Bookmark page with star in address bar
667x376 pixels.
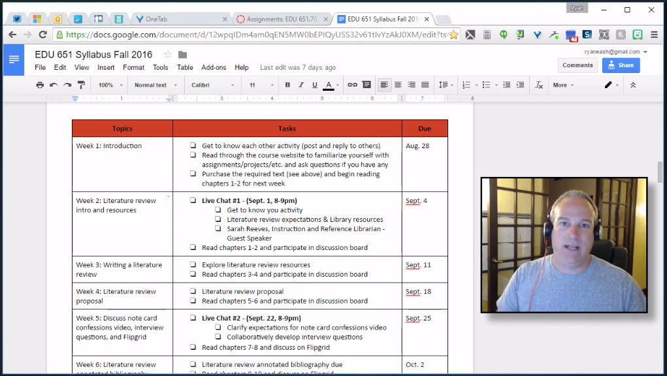click(x=453, y=35)
